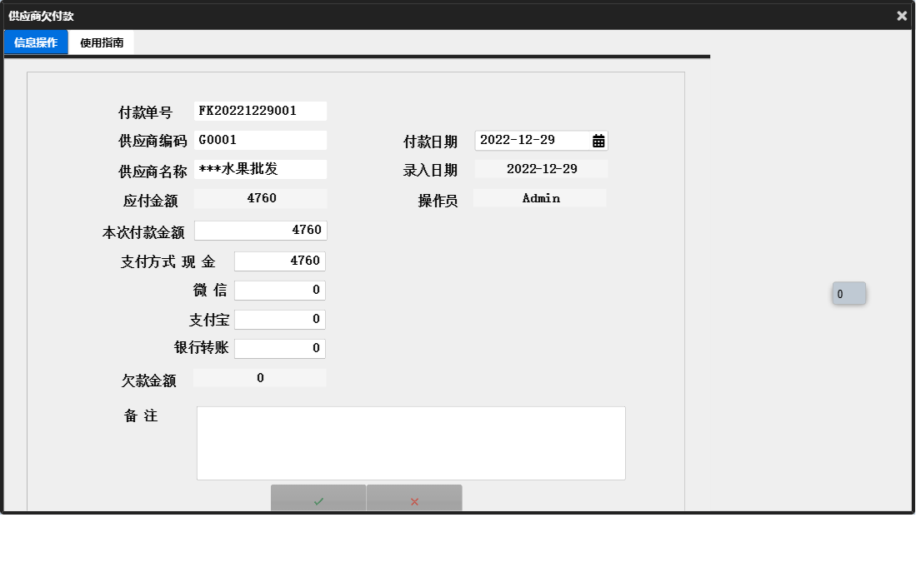Screen dimensions: 916x572
Task: Click the small 0 button on the right
Action: 848,293
